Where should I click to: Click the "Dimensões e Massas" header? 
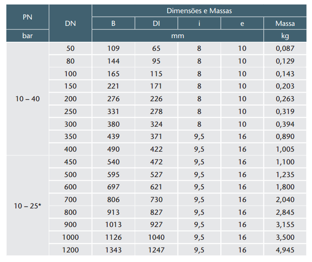pyautogui.click(x=199, y=11)
